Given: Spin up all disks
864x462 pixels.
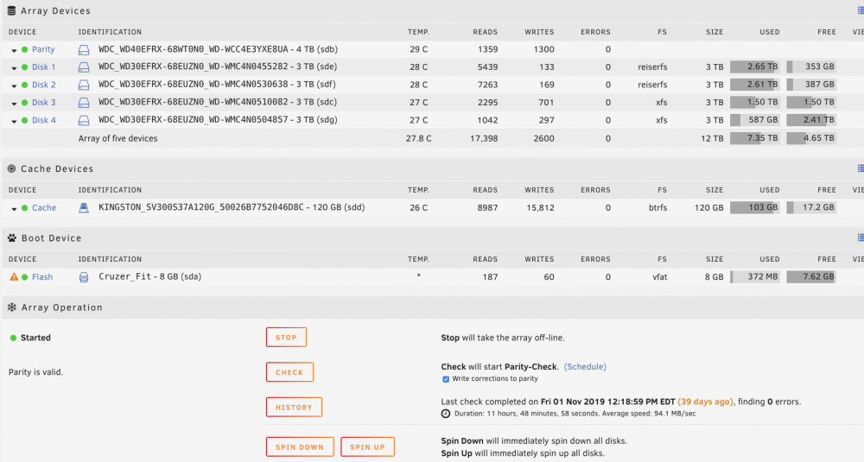Looking at the screenshot, I should (367, 446).
